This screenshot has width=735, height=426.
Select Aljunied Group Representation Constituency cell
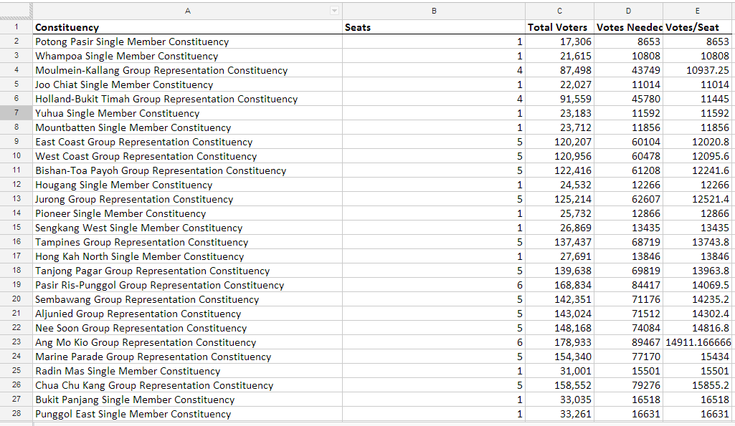(x=187, y=314)
